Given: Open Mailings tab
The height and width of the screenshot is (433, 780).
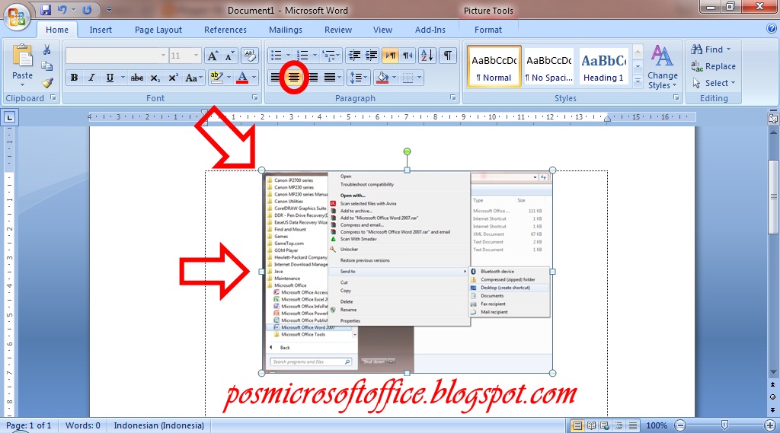Looking at the screenshot, I should (286, 30).
